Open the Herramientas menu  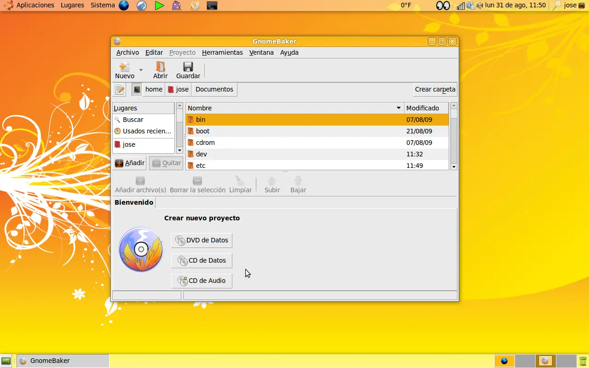coord(222,52)
